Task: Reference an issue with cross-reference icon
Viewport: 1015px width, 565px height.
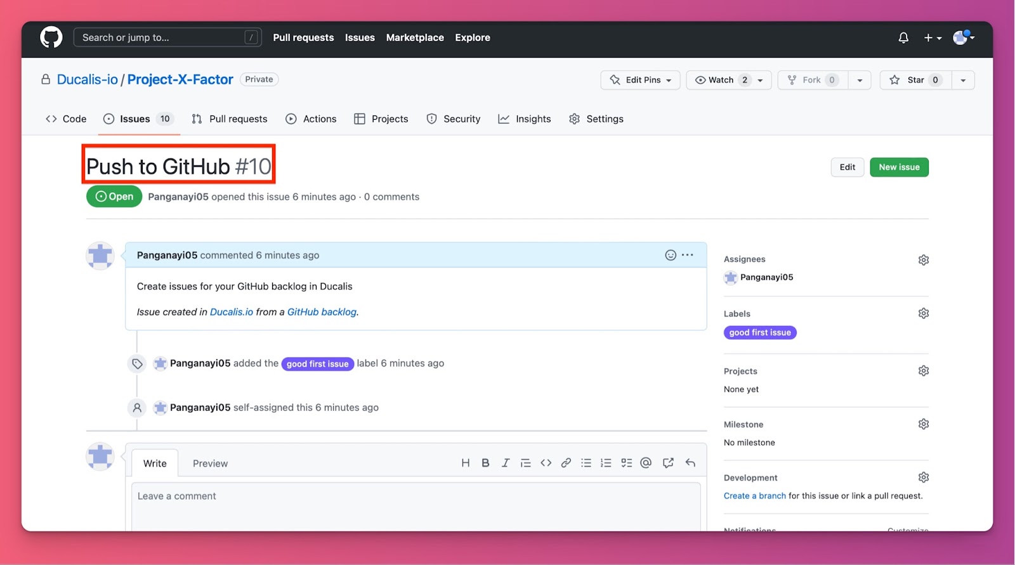Action: click(x=668, y=463)
